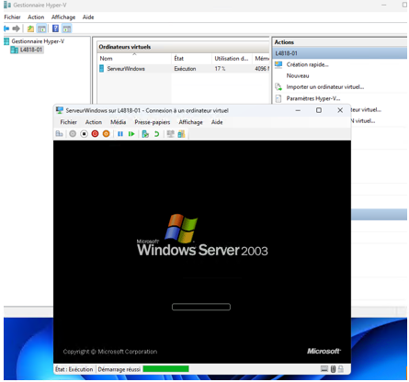Open the Action menu in VM connection window
The image size is (409, 382).
point(94,122)
